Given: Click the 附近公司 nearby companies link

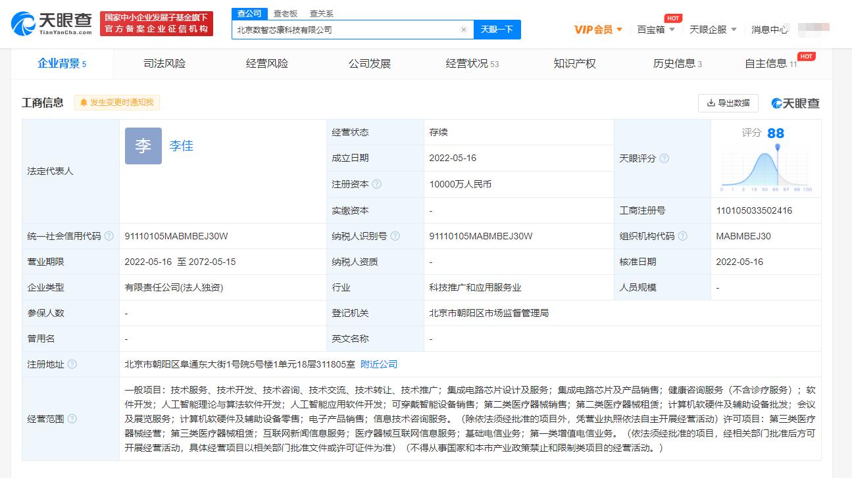Looking at the screenshot, I should (x=379, y=364).
